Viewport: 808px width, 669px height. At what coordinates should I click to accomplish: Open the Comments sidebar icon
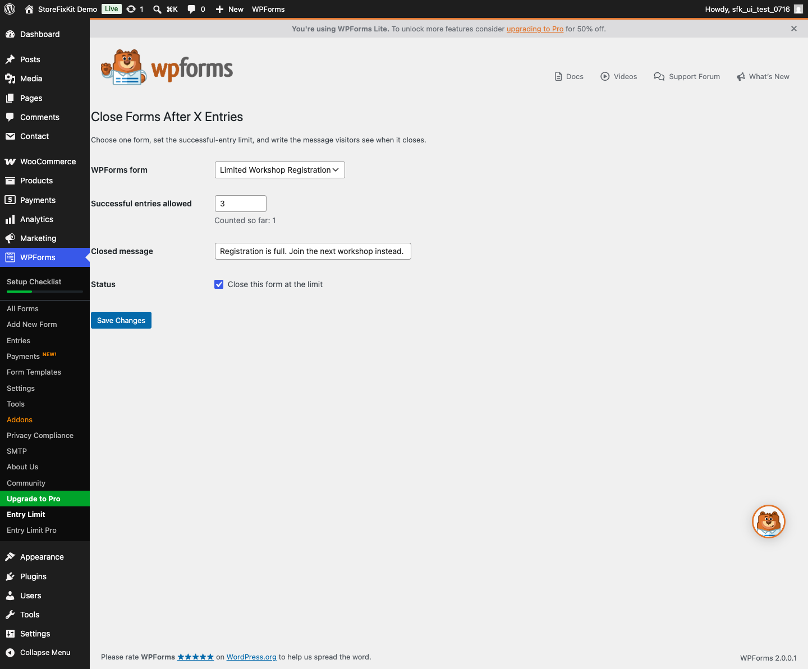tap(10, 117)
